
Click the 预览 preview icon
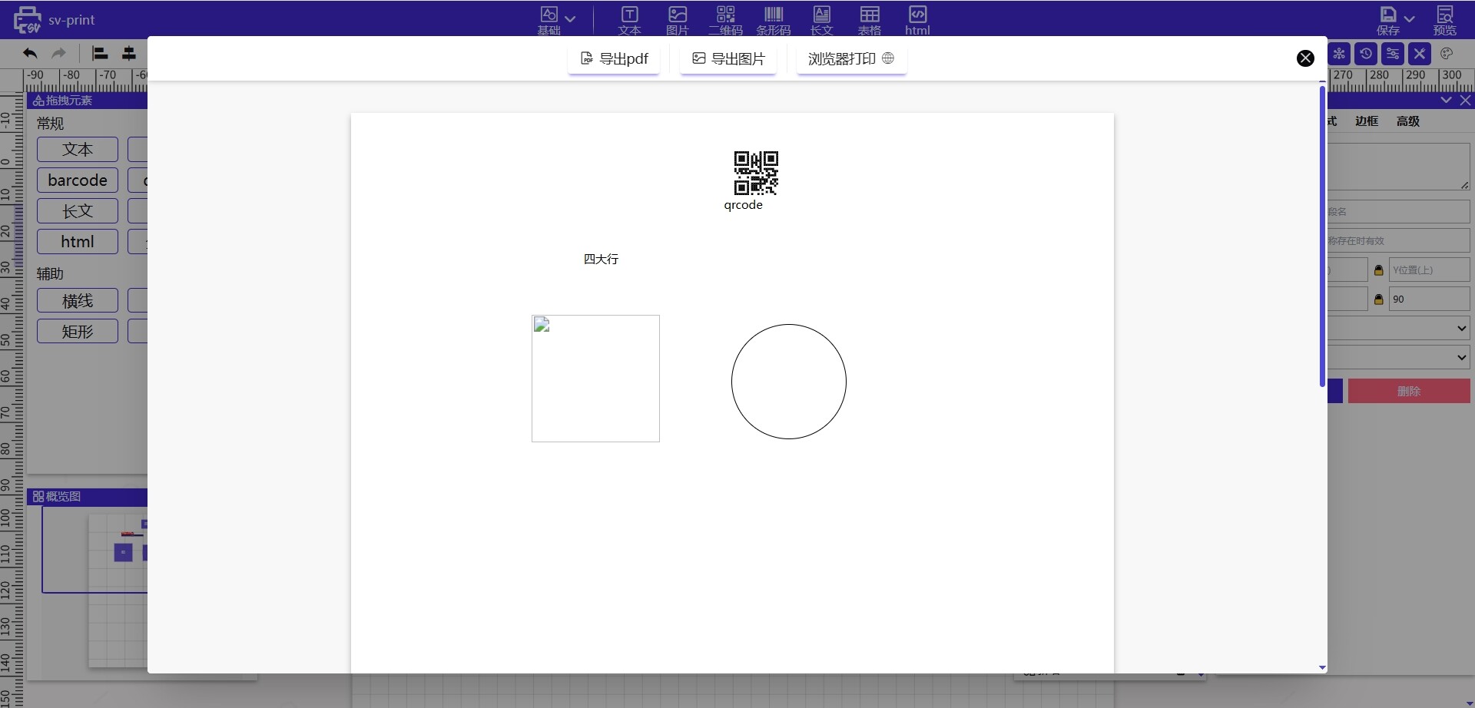pos(1444,20)
